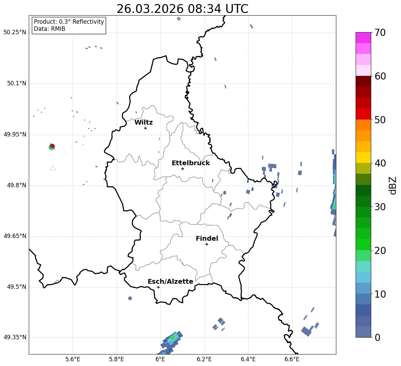Click the orange swatch just below 50

tap(363, 125)
